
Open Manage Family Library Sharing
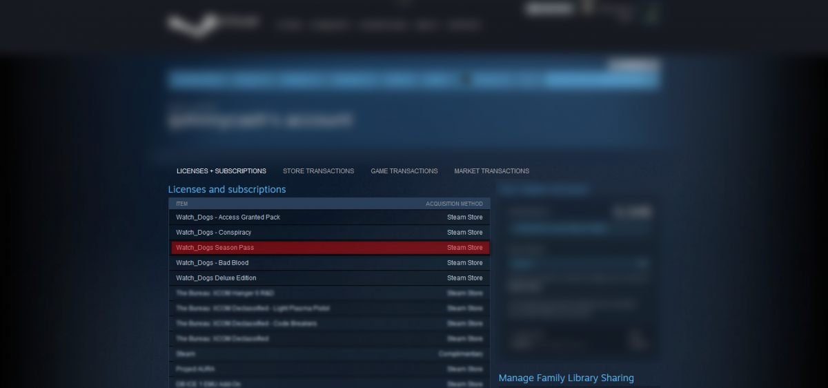566,378
